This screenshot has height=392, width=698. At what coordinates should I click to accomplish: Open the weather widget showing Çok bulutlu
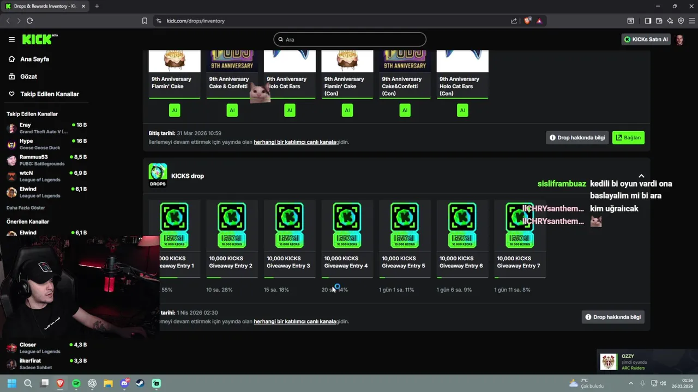(586, 383)
